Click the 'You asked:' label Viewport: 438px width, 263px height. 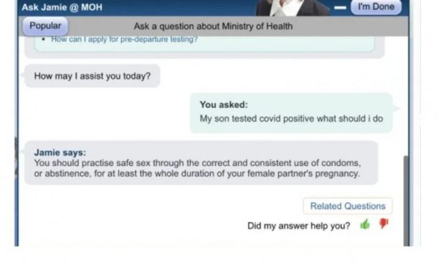coord(223,105)
